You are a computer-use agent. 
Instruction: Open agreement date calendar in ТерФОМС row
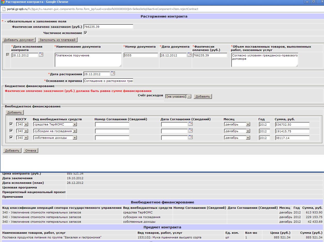tap(190, 124)
